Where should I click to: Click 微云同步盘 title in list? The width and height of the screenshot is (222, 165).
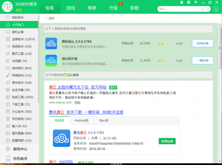[70, 58]
